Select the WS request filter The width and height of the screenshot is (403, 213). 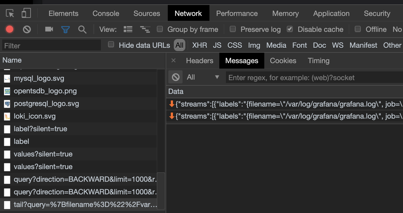click(337, 45)
